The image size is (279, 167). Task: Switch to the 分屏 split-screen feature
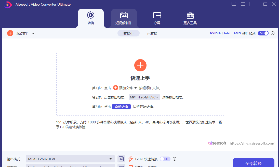[x=157, y=18]
